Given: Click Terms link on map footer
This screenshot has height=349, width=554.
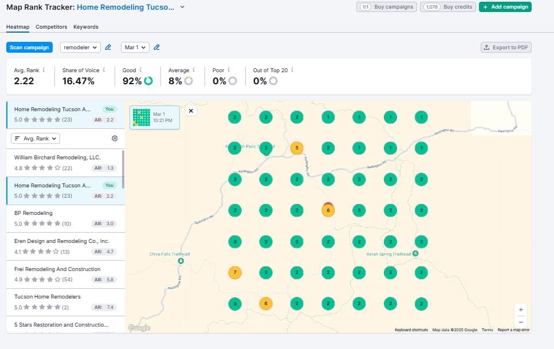Looking at the screenshot, I should [x=487, y=330].
